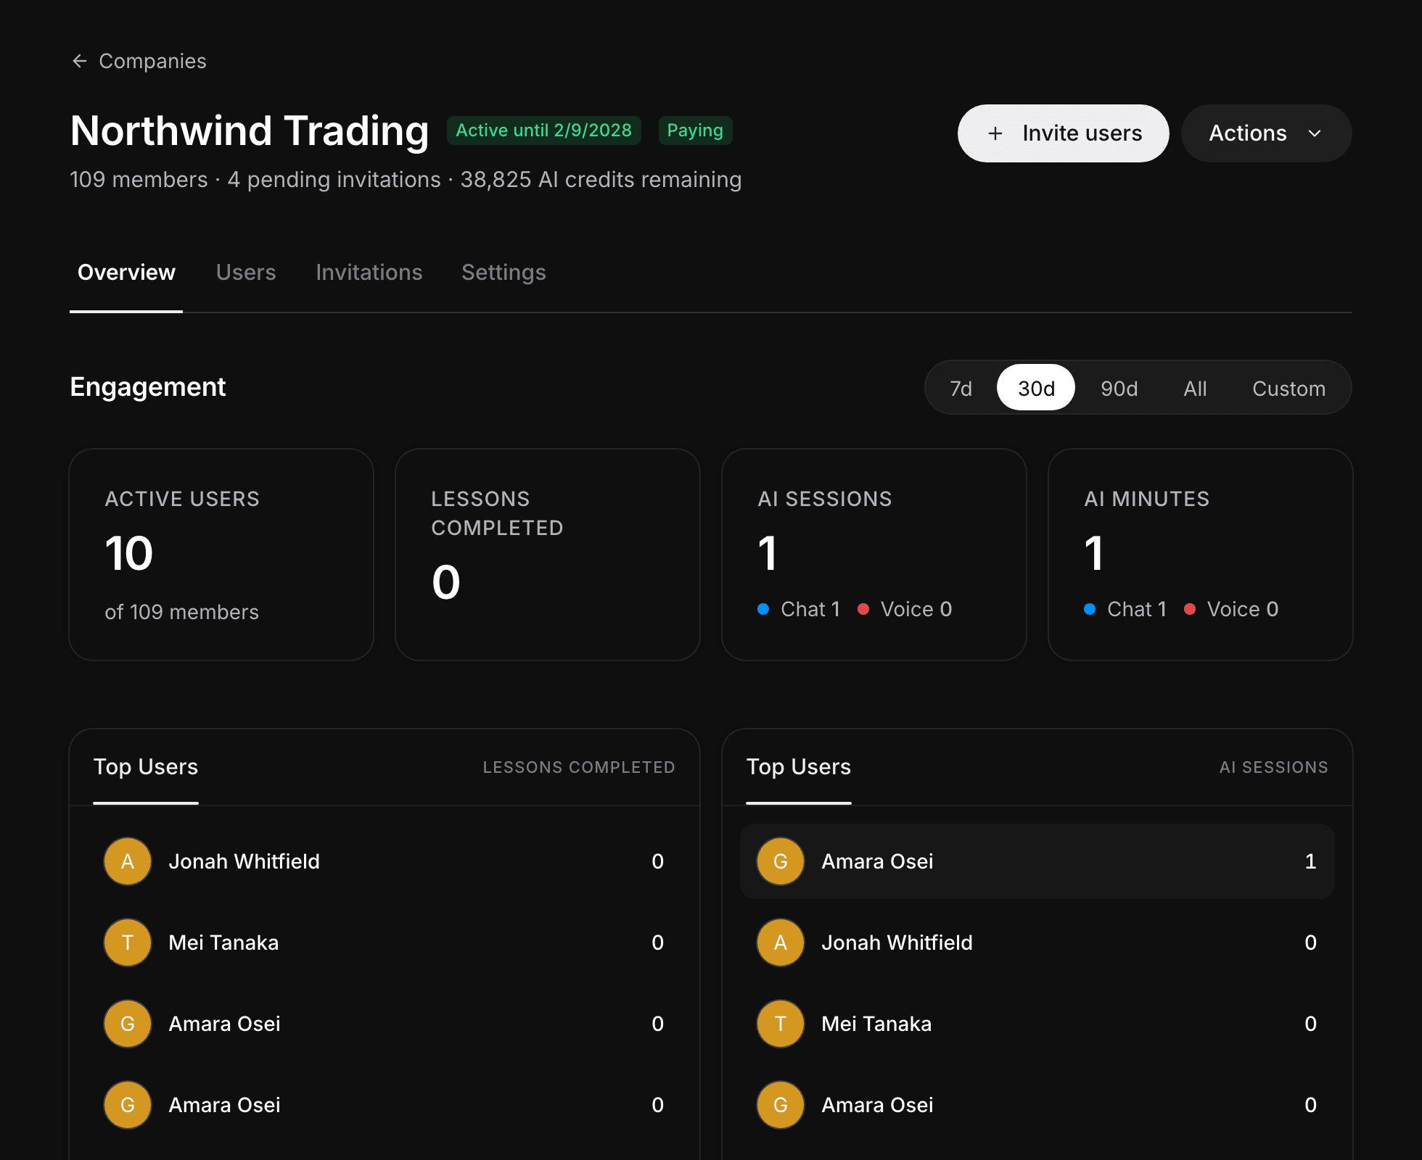Click the back arrow next to Companies
Viewport: 1422px width, 1160px height.
tap(80, 62)
